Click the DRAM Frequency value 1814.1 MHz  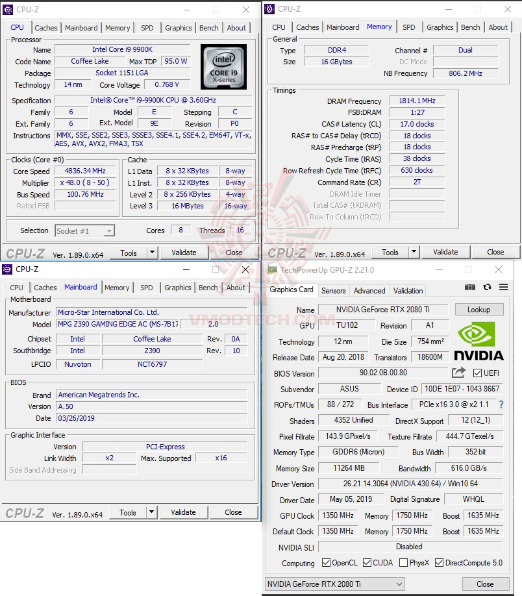click(417, 101)
